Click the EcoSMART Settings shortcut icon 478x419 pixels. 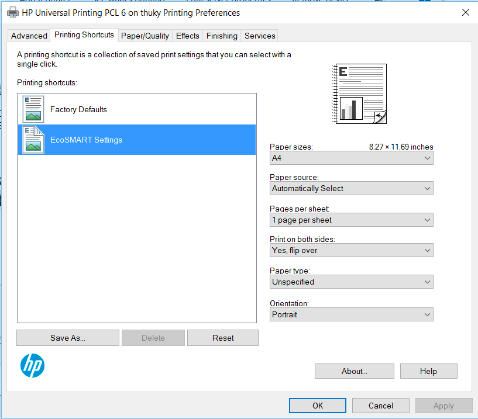[x=33, y=140]
